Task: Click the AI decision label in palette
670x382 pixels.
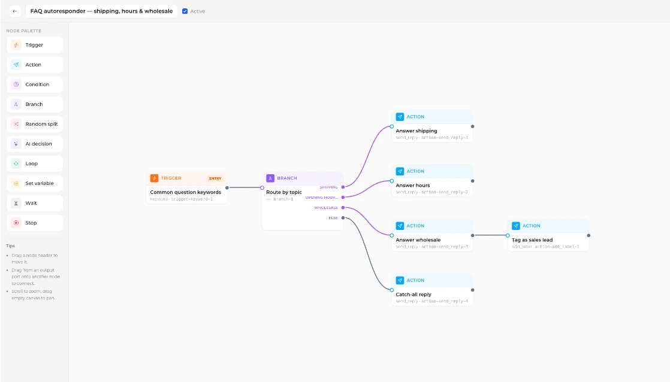Action: pos(38,144)
